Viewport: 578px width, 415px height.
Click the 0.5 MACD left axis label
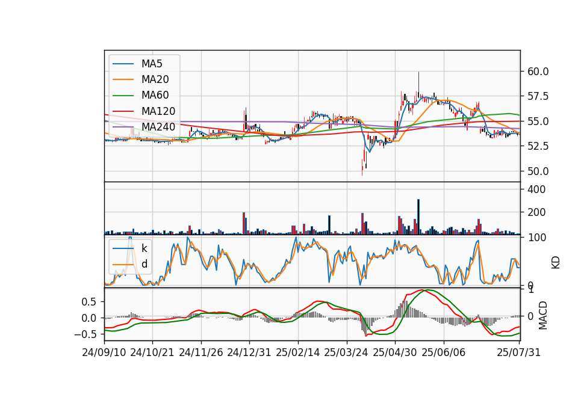(x=89, y=302)
